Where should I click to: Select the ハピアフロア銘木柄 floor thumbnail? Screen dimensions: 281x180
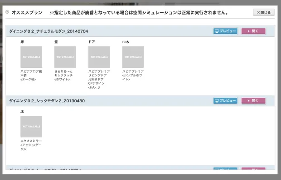(x=31, y=57)
